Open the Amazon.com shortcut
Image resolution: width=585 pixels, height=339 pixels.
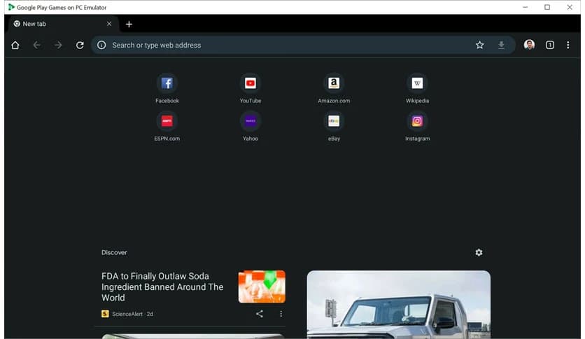334,88
